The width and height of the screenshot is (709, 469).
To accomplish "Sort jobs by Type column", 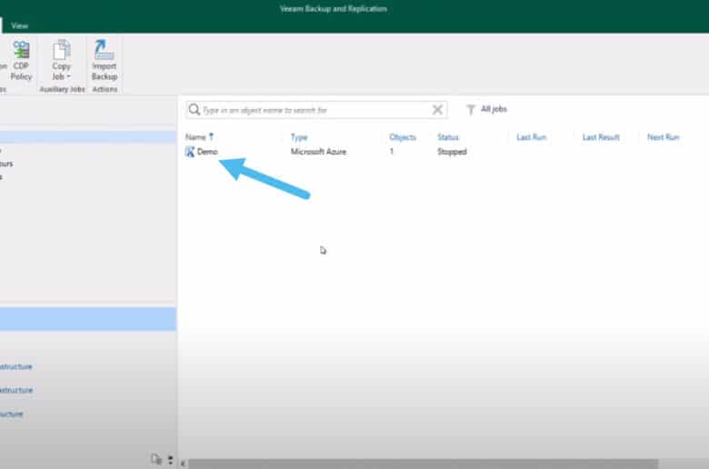I will click(299, 137).
